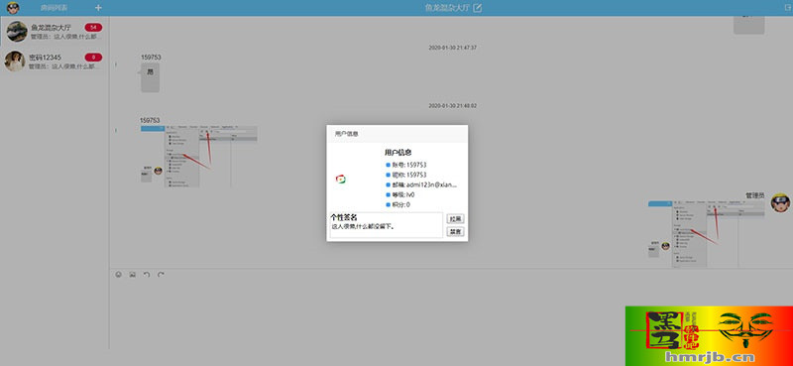Open the screenshot image sent by 管理员

point(707,234)
